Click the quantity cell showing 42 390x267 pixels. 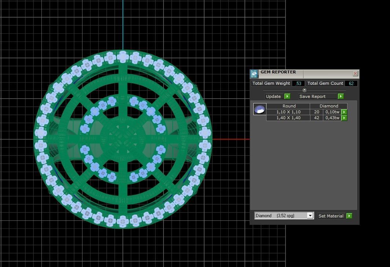(x=317, y=118)
